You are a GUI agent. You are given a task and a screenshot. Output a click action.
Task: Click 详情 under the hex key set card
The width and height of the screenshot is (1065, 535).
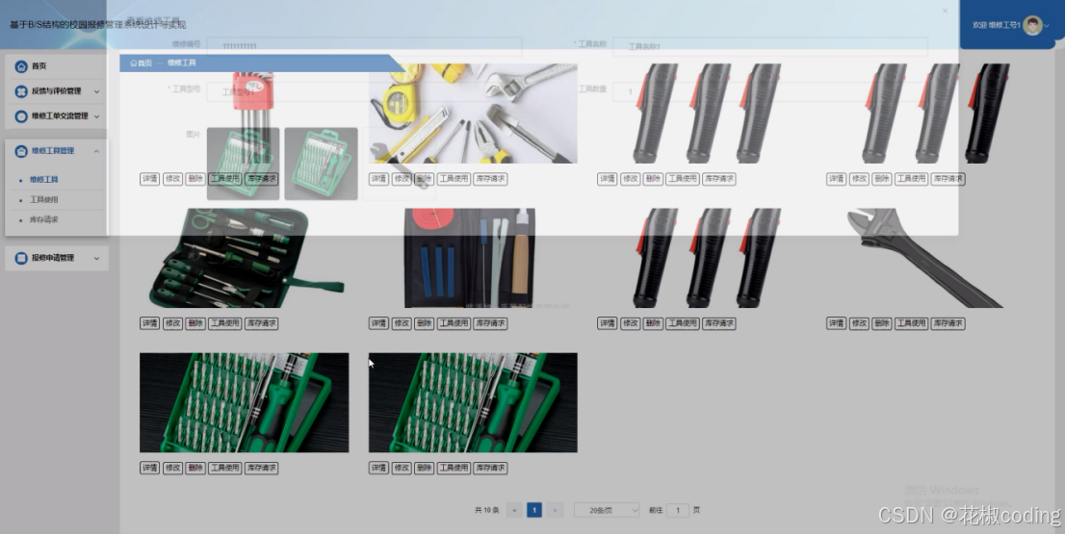coord(149,179)
